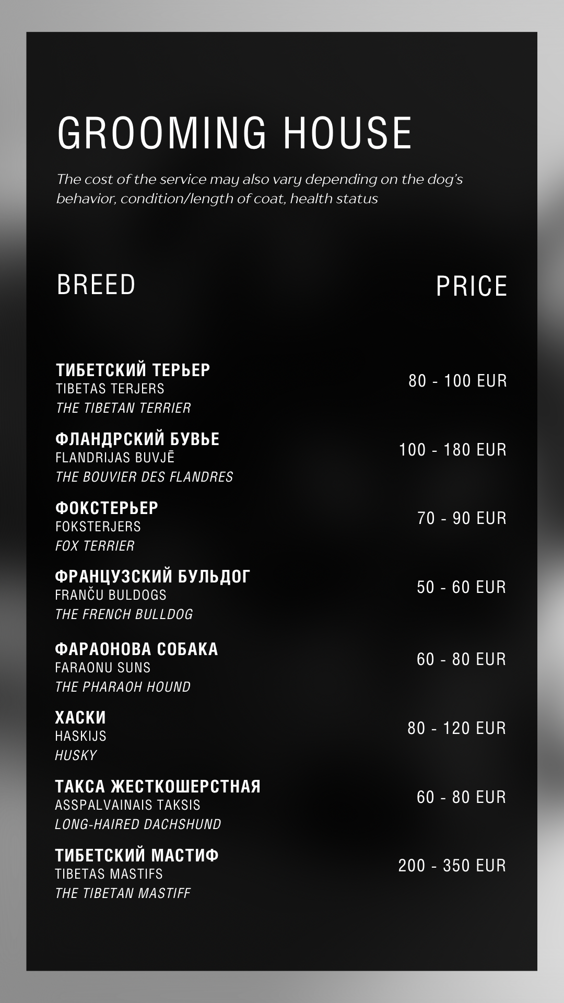This screenshot has width=564, height=1003.
Task: Click the ТИБЕТСКИЙ ТЕРЬЕР breed name
Action: [133, 370]
